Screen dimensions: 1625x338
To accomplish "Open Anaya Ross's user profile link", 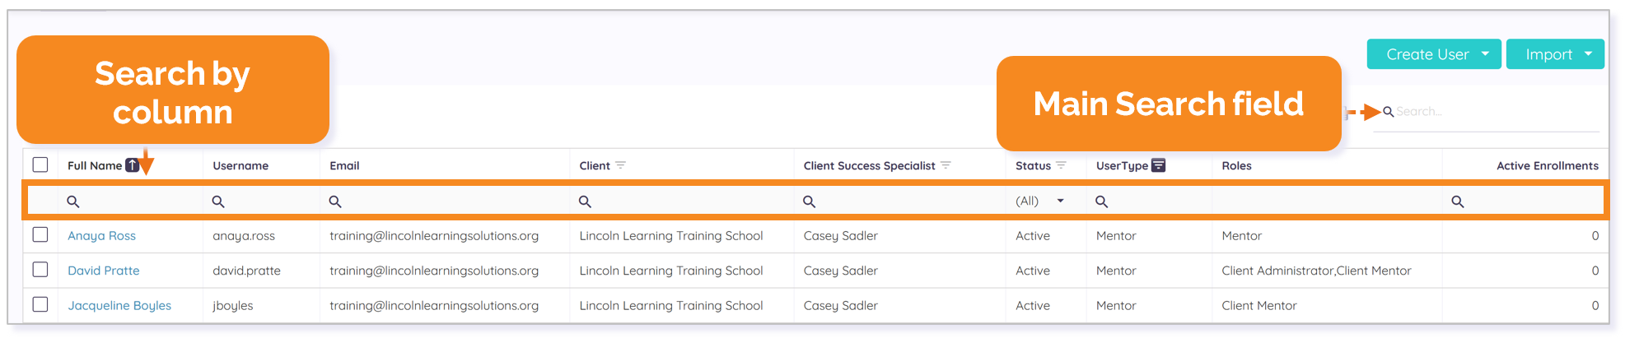I will [x=101, y=235].
